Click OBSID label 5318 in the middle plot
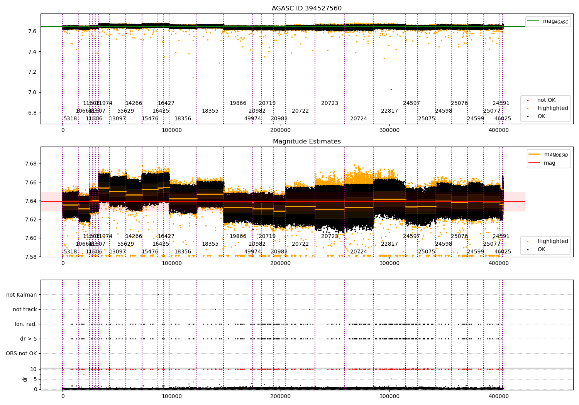This screenshot has height=405, width=579. [x=70, y=252]
